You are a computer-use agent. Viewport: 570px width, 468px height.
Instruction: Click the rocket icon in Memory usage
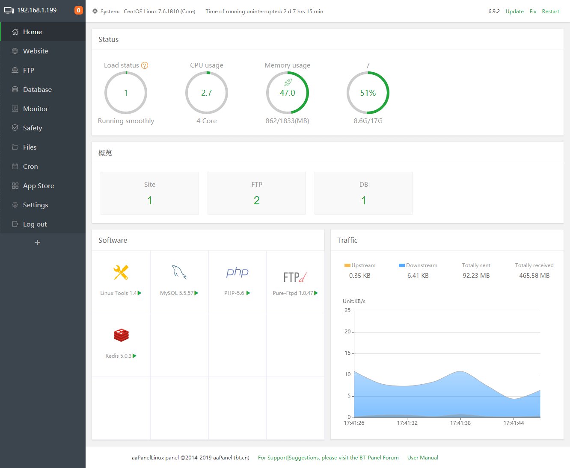pyautogui.click(x=288, y=82)
